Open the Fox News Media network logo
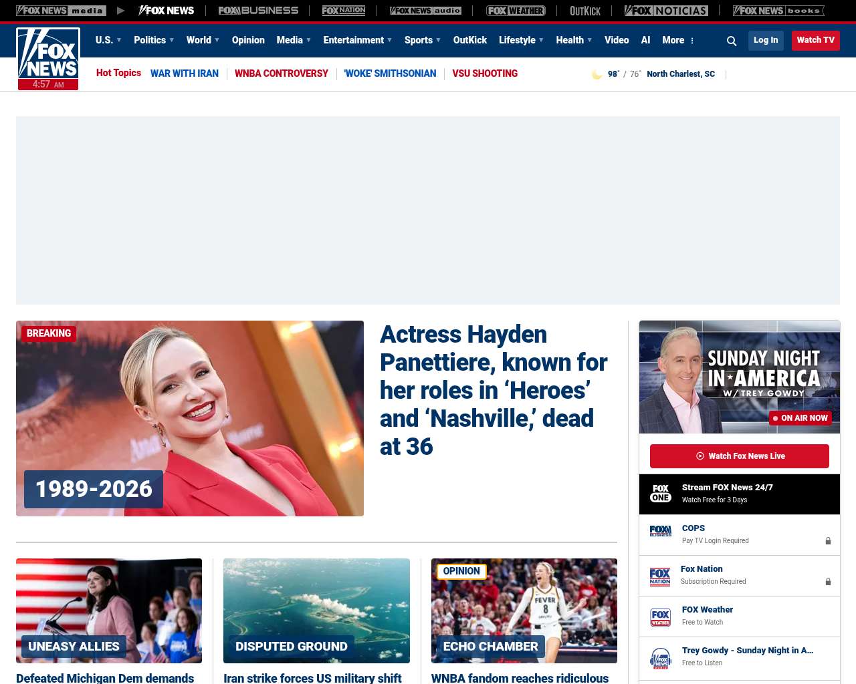 (61, 11)
